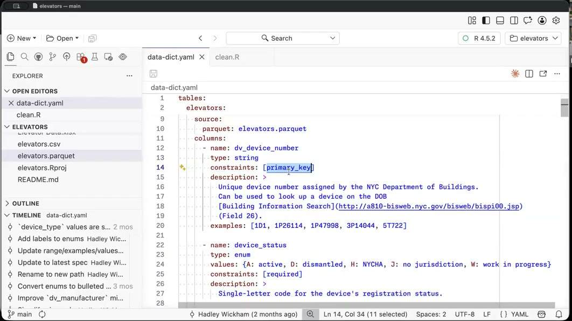Open the Accounts profile icon

pyautogui.click(x=542, y=20)
